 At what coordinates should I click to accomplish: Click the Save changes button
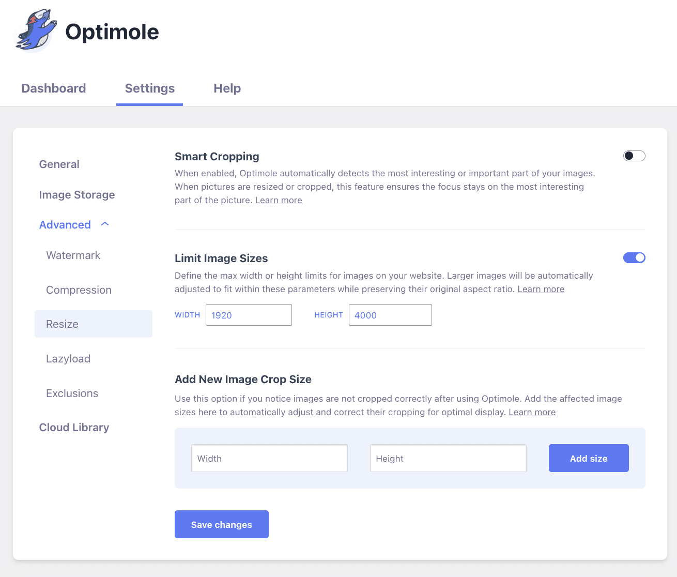(x=222, y=524)
